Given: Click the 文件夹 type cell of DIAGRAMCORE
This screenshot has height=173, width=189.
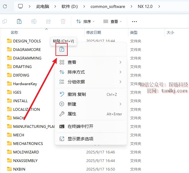Looking at the screenshot, I should tap(136, 50).
